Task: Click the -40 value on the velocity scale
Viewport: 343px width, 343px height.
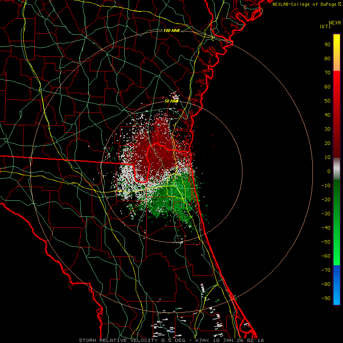Action: (x=326, y=228)
